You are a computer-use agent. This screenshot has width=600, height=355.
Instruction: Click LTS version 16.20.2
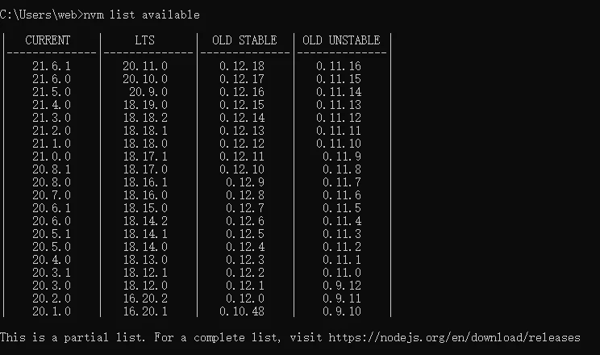click(145, 299)
